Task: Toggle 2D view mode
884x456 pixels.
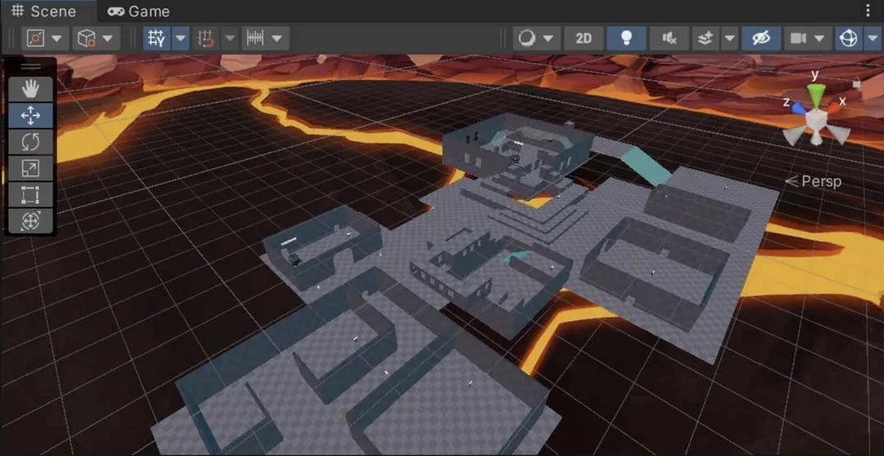Action: pos(584,38)
